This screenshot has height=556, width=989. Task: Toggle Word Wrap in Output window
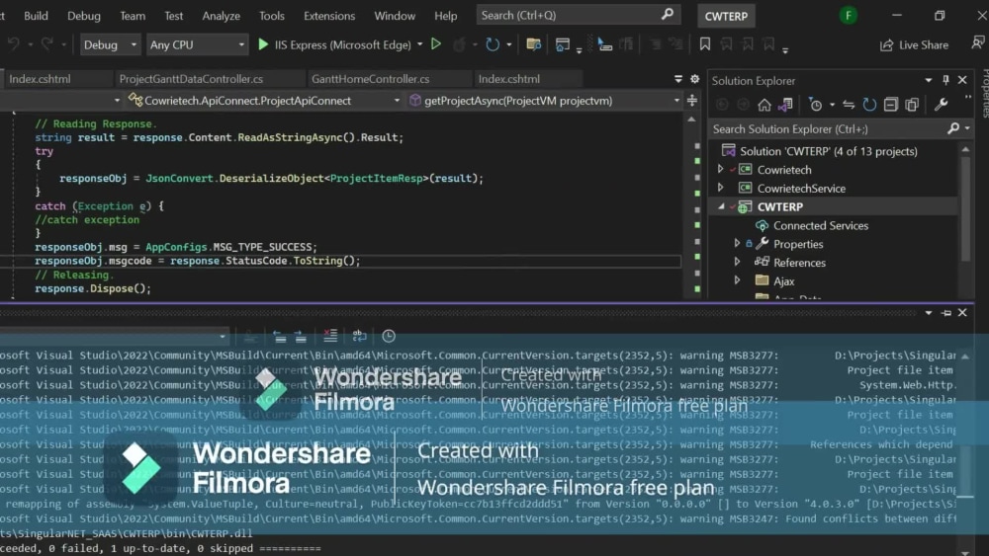pyautogui.click(x=359, y=336)
